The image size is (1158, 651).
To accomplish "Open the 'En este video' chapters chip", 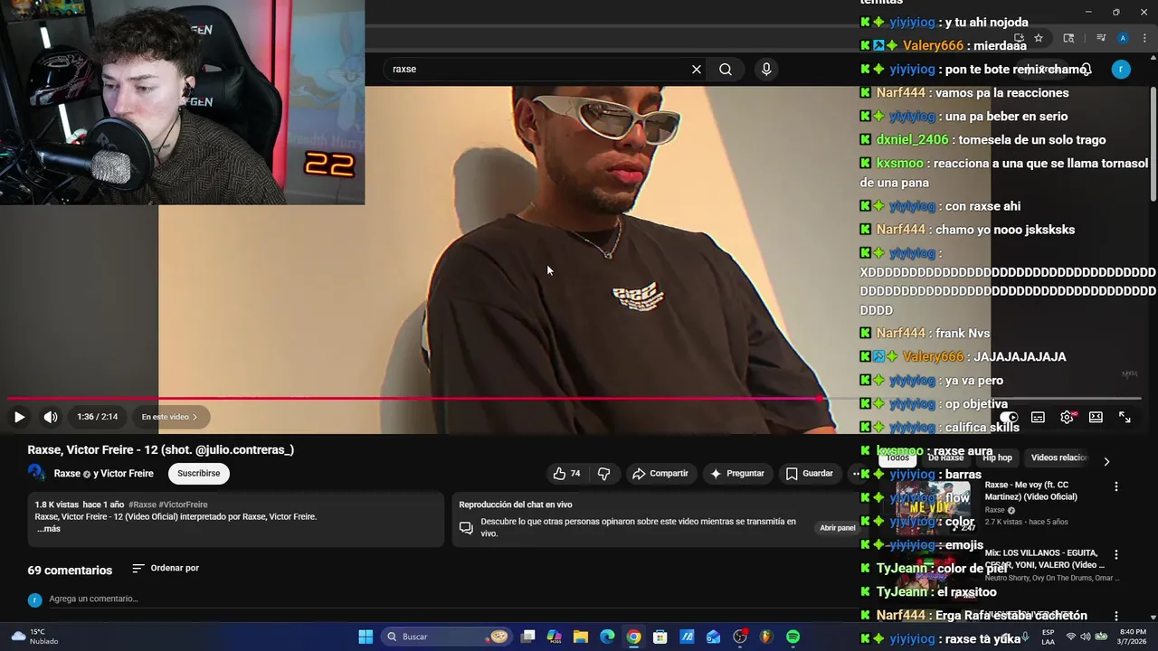I will (170, 417).
